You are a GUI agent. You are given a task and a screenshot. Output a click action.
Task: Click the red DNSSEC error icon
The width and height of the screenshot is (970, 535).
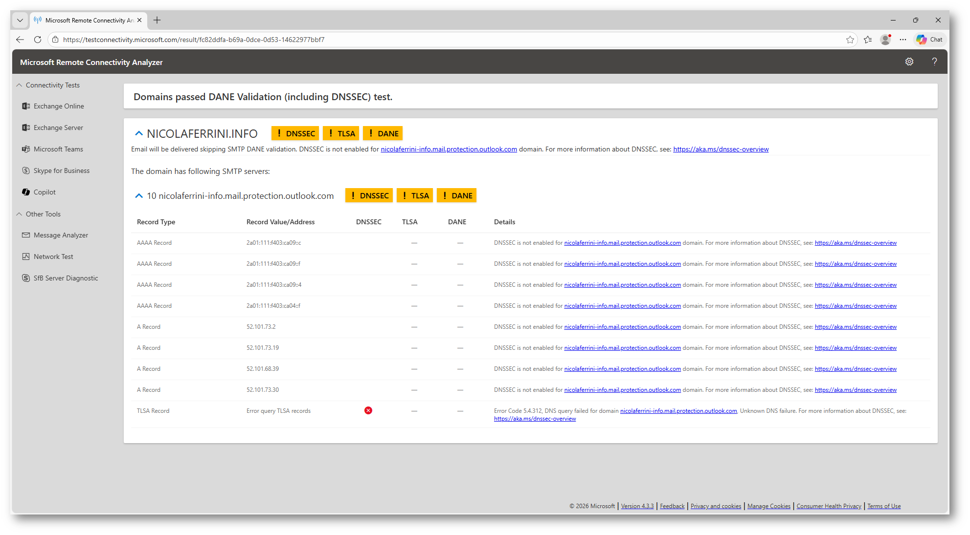tap(368, 410)
